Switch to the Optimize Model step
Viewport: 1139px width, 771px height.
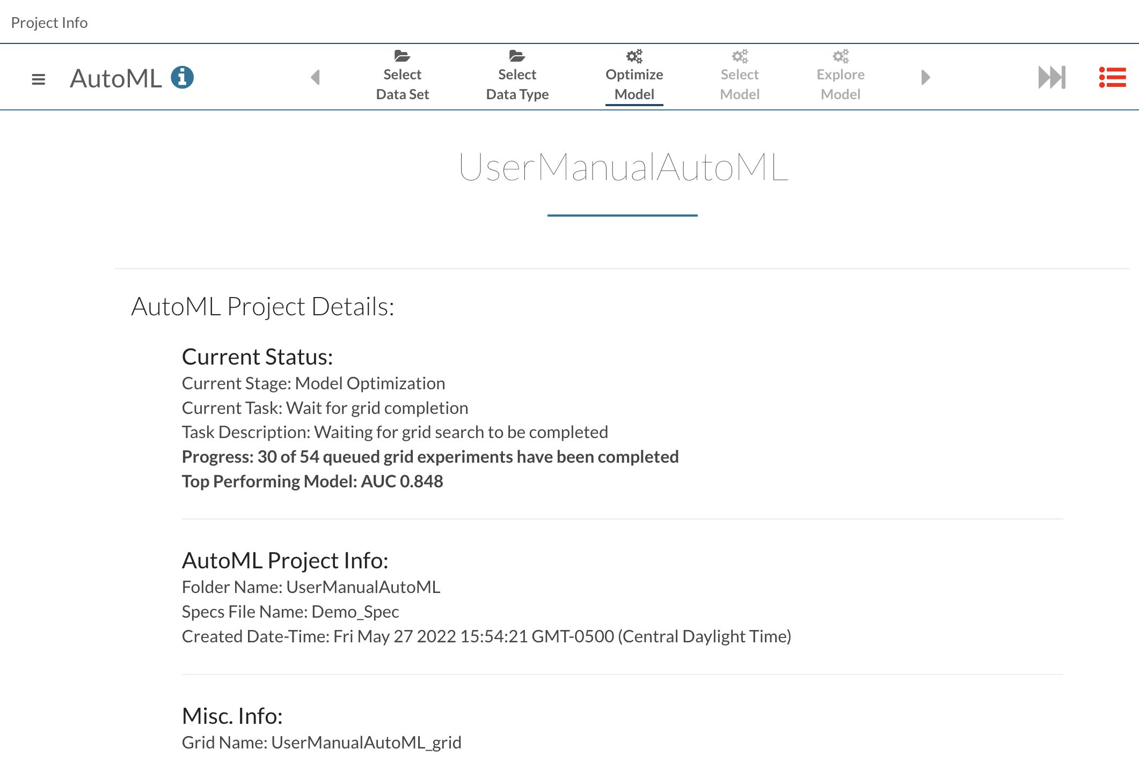pos(634,85)
